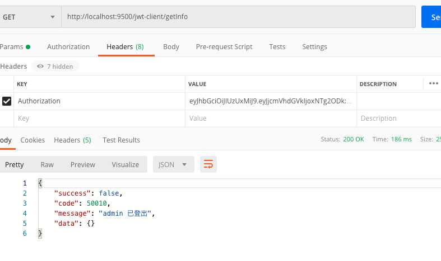Screen dimensions: 441x261
Task: Open the JSON format dropdown
Action: [174, 164]
